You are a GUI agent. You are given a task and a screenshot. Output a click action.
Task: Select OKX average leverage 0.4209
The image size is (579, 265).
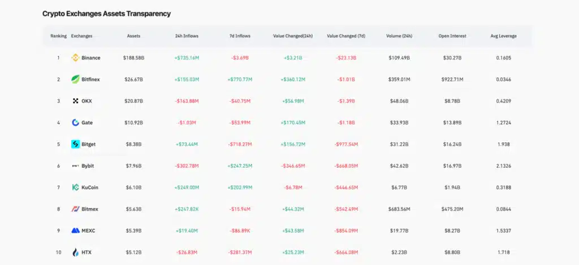[504, 101]
